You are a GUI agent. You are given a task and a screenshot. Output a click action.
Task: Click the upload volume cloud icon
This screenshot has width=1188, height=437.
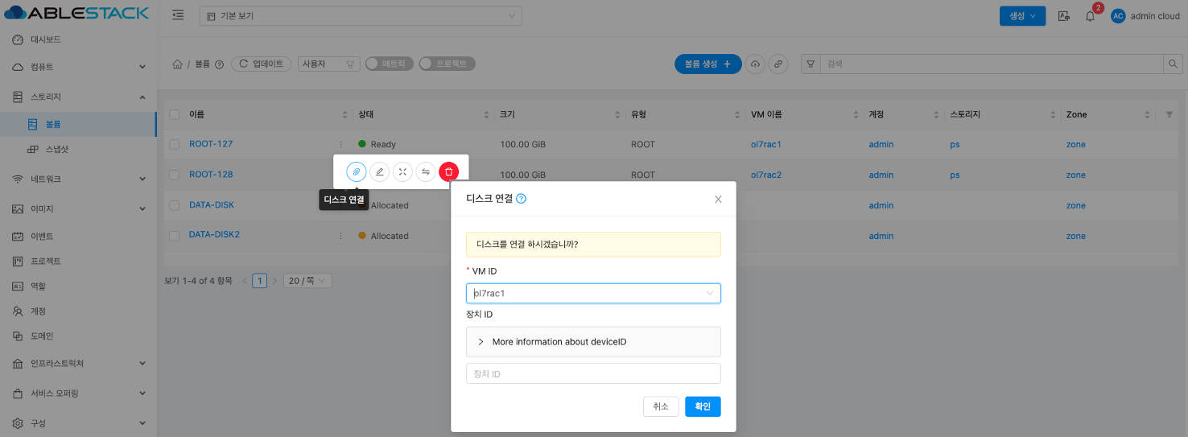pyautogui.click(x=754, y=64)
